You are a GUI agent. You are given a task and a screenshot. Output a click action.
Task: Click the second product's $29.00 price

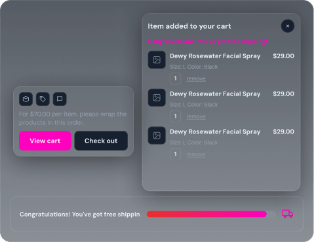(x=283, y=94)
